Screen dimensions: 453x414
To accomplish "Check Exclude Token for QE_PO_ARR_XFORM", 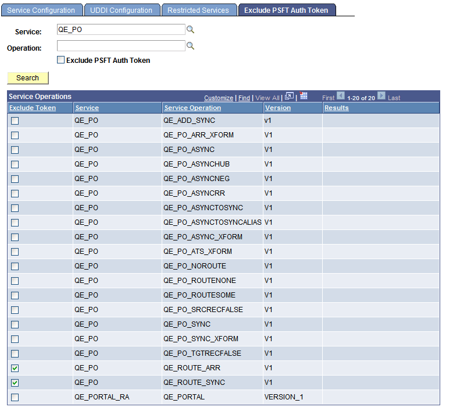I will tap(15, 136).
